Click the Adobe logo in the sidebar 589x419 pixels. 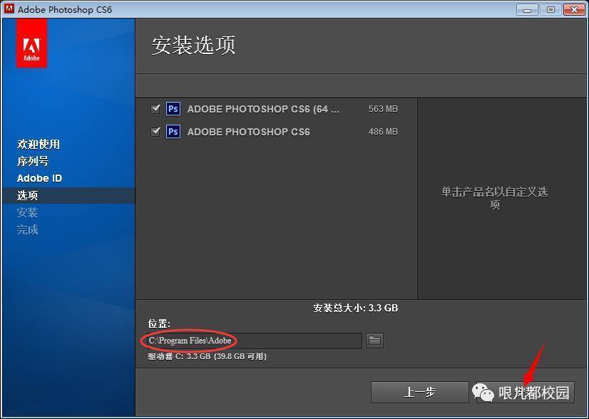[31, 43]
